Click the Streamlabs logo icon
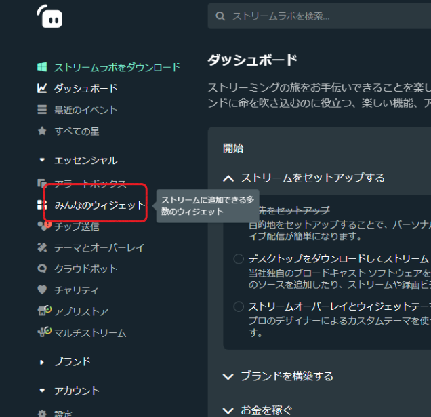 [49, 16]
